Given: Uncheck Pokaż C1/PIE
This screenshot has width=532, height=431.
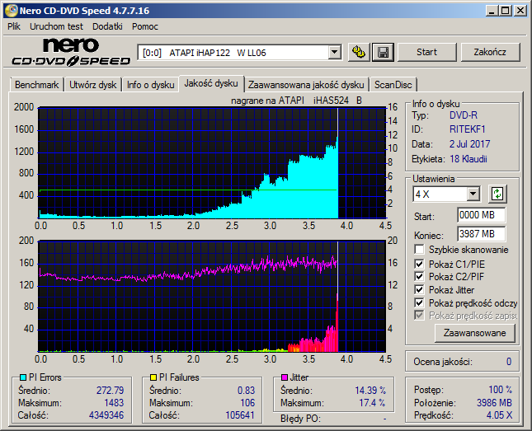Looking at the screenshot, I should pyautogui.click(x=419, y=264).
